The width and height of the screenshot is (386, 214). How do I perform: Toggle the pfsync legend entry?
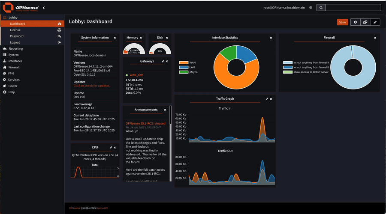tap(188, 72)
